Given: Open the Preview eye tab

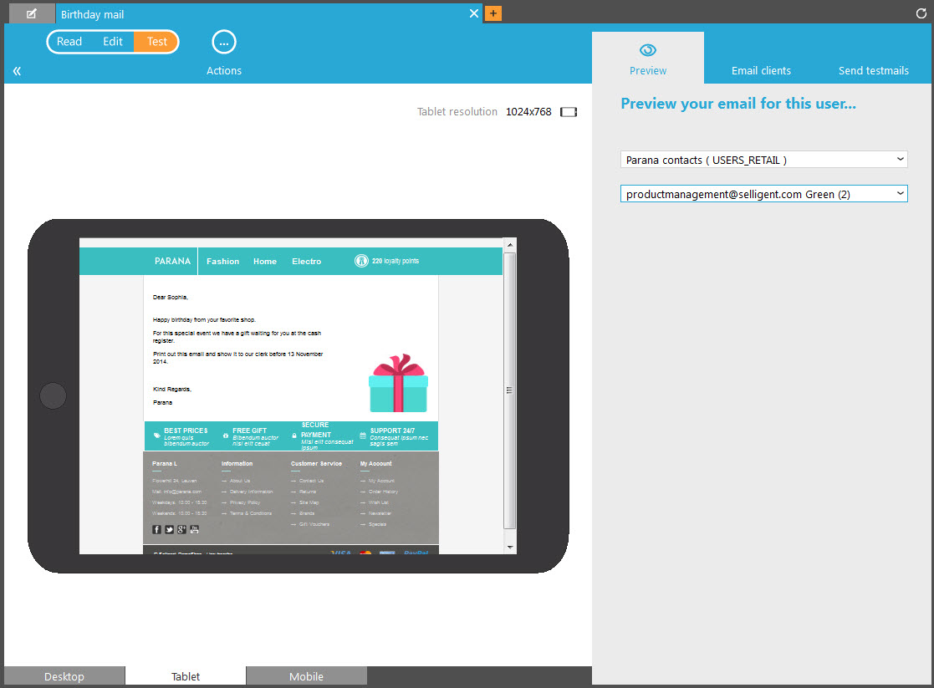Looking at the screenshot, I should 648,59.
